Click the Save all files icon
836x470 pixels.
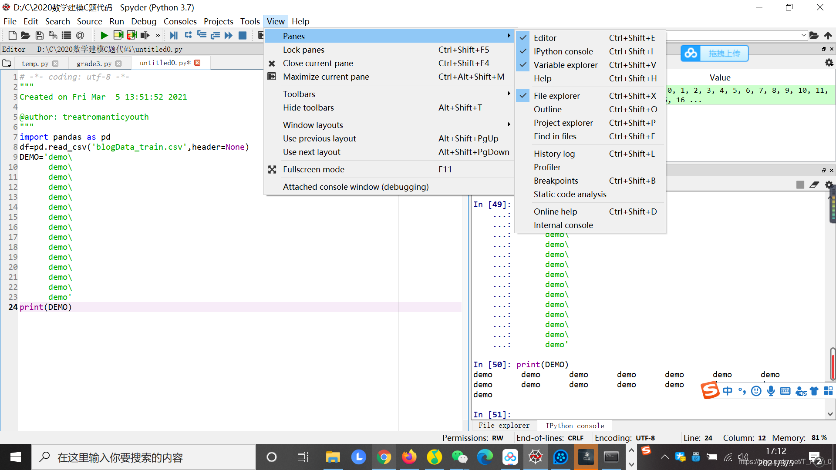[53, 35]
